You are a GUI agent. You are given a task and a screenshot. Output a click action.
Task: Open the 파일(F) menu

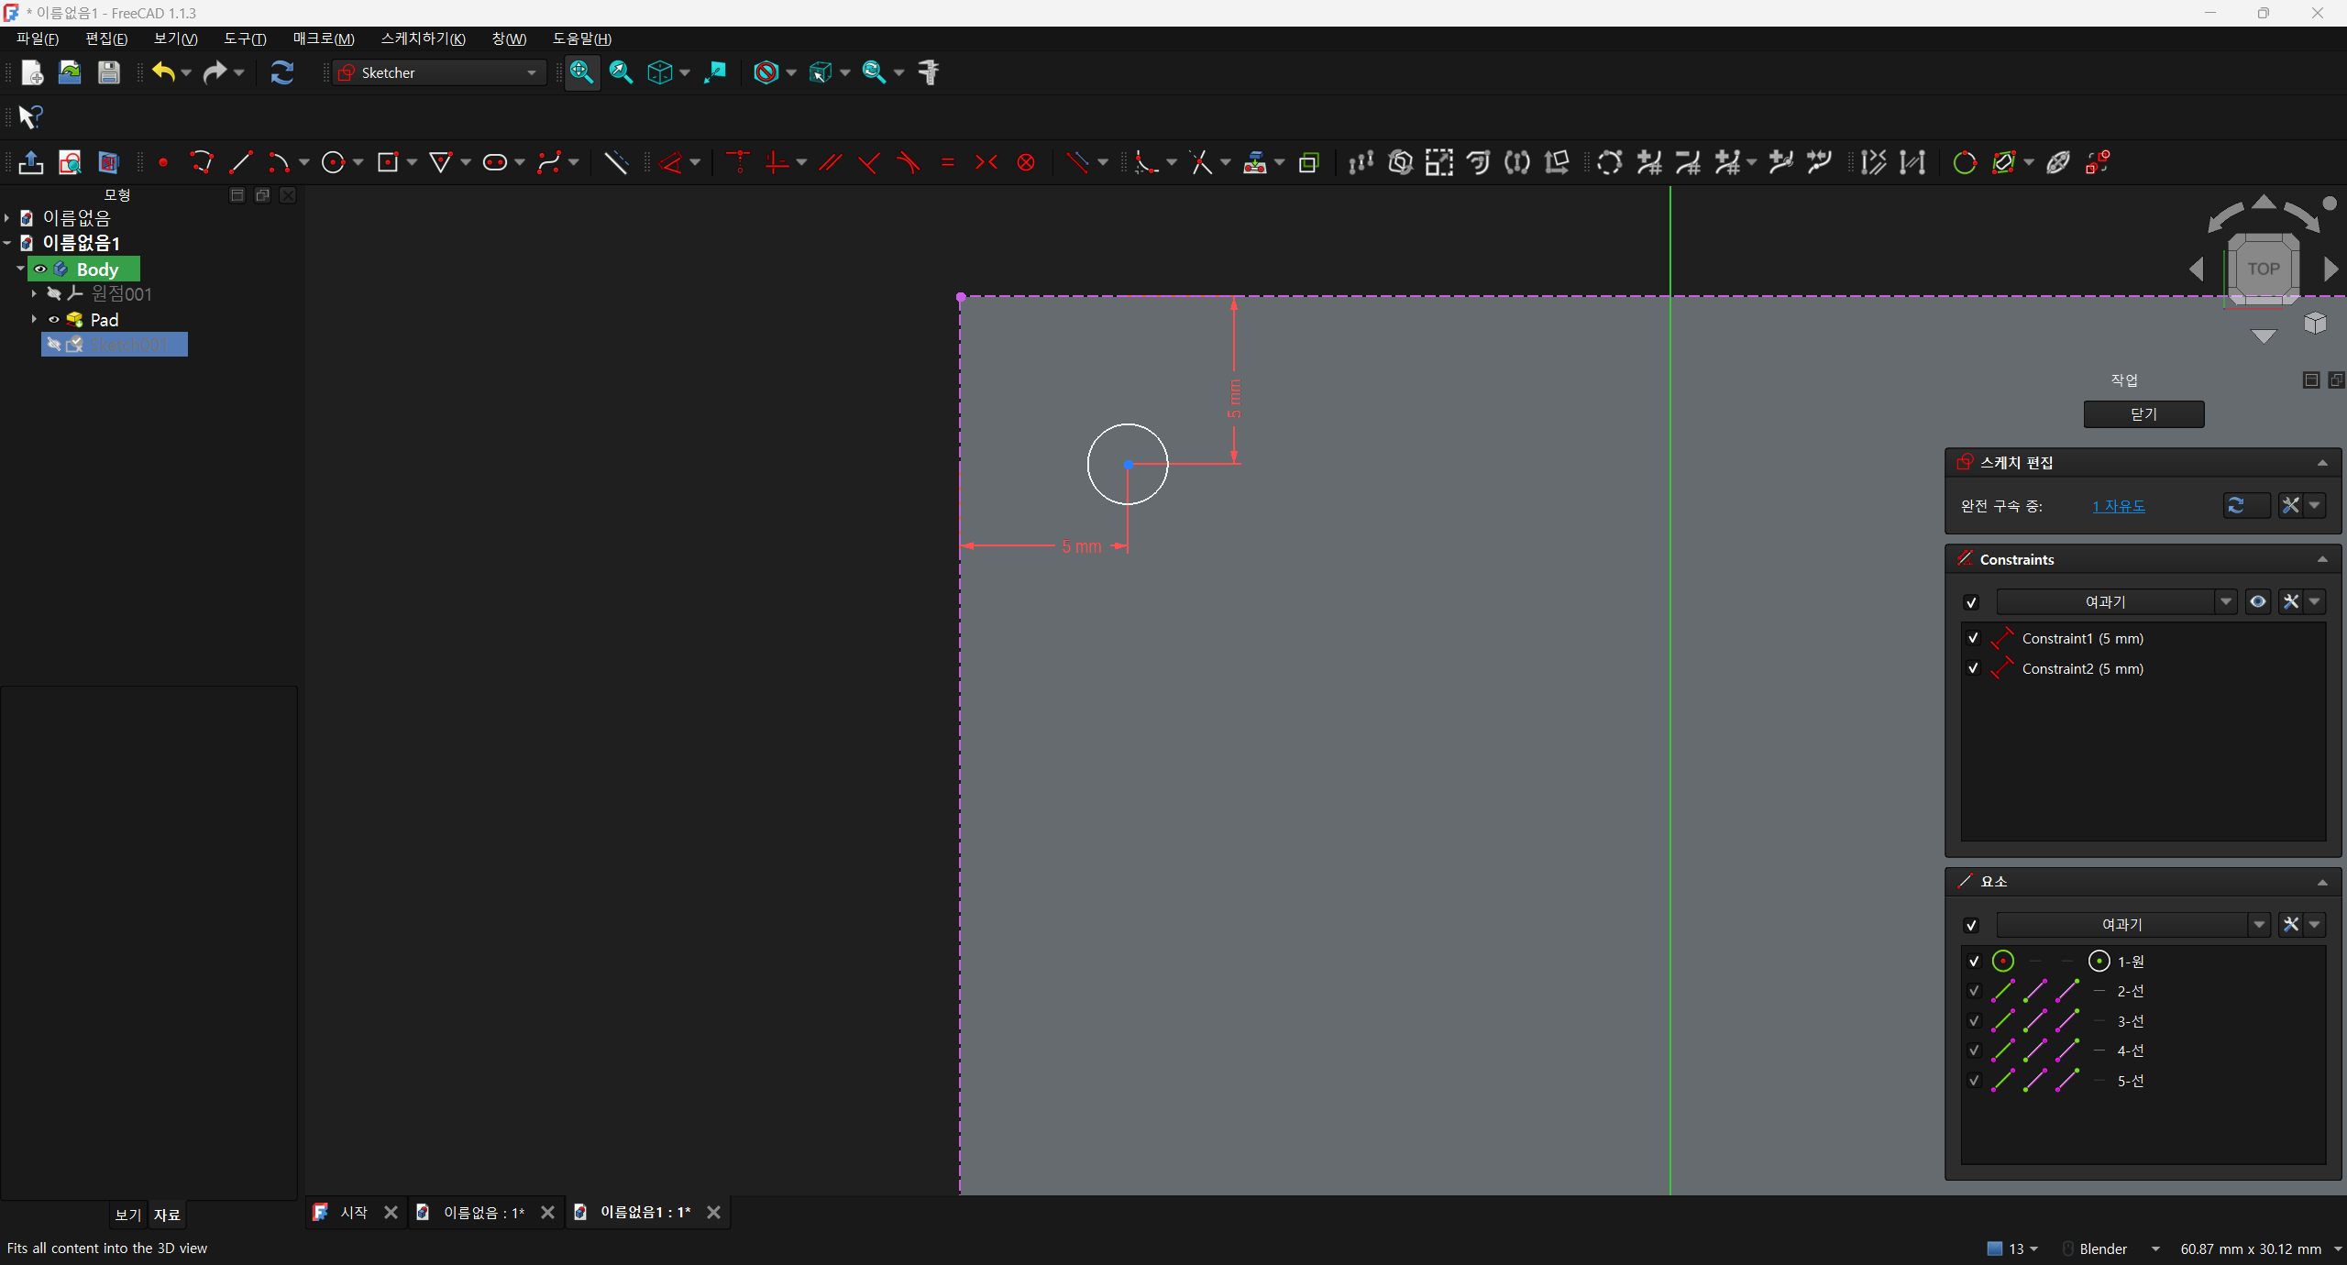pyautogui.click(x=38, y=38)
